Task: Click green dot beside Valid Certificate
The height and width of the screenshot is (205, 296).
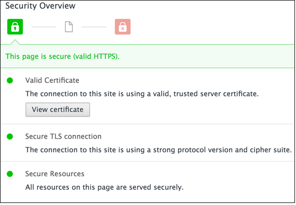Action: [x=10, y=80]
